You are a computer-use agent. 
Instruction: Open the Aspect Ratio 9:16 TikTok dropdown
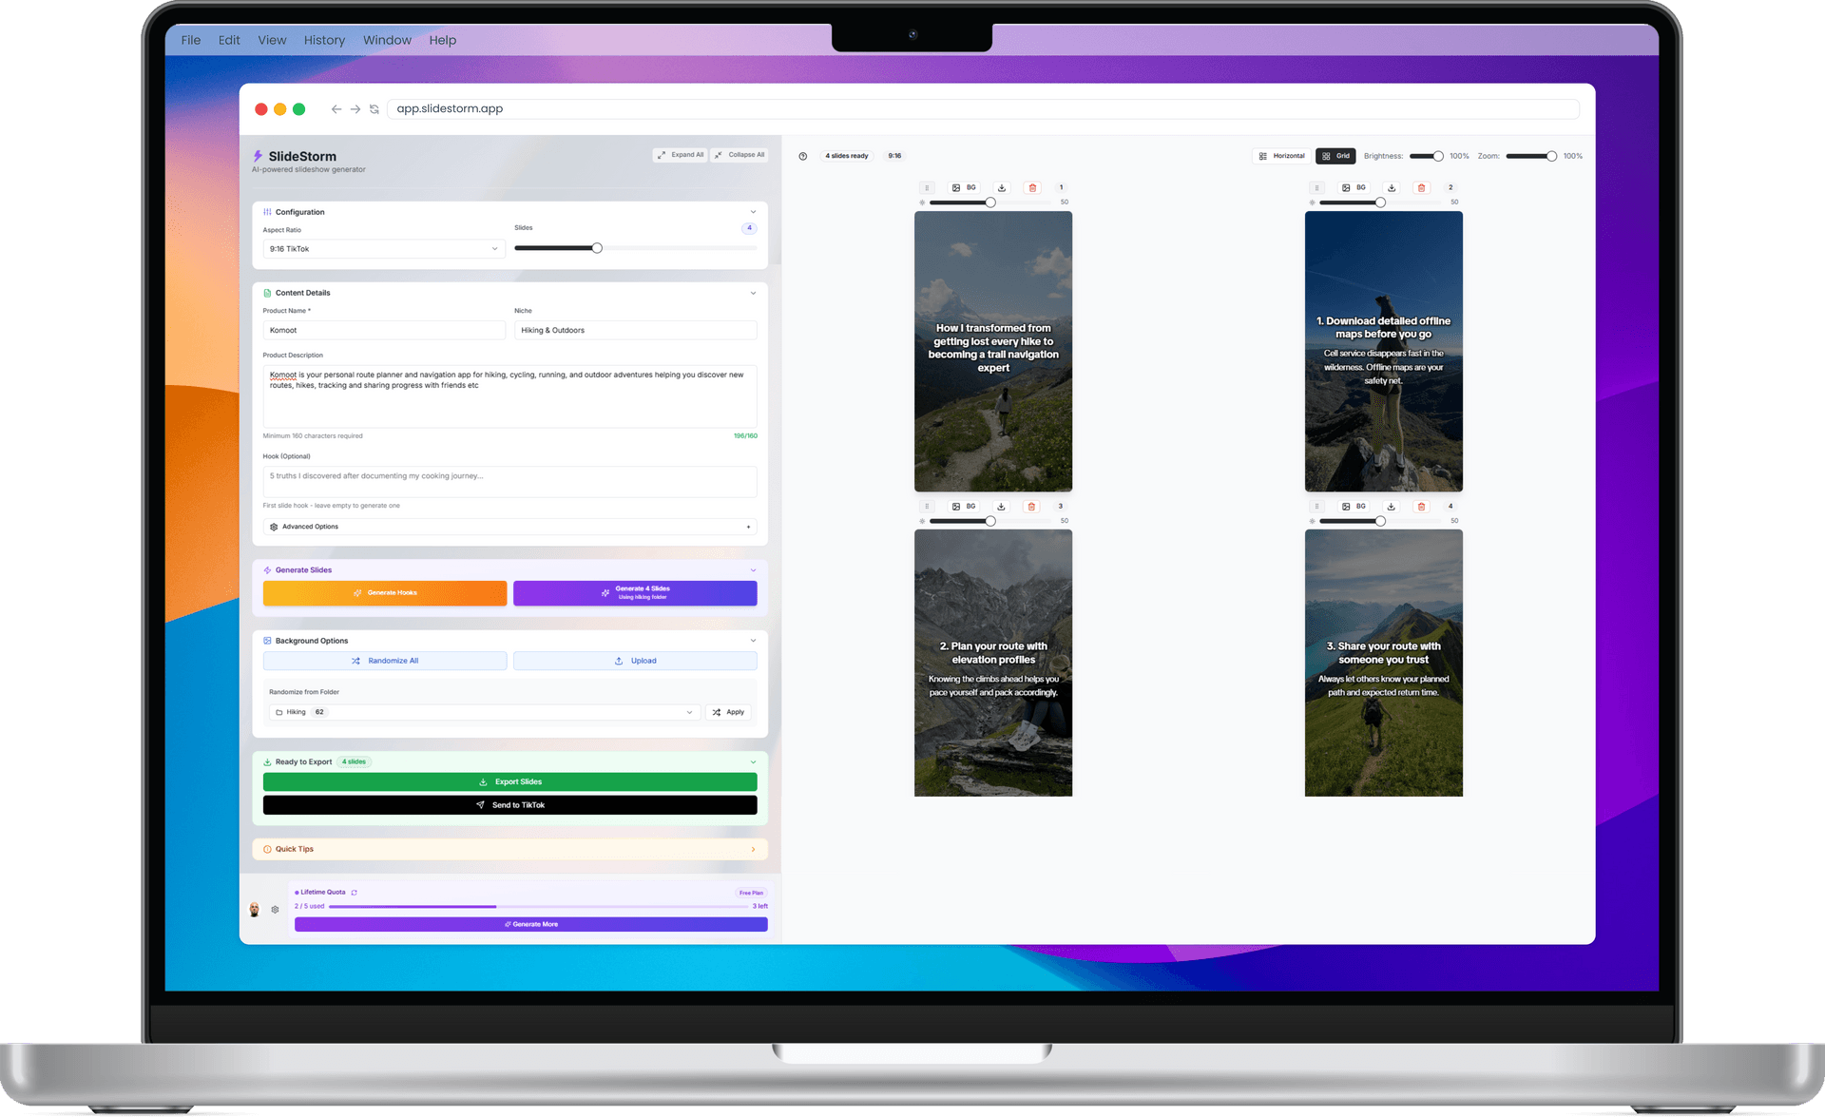coord(384,249)
